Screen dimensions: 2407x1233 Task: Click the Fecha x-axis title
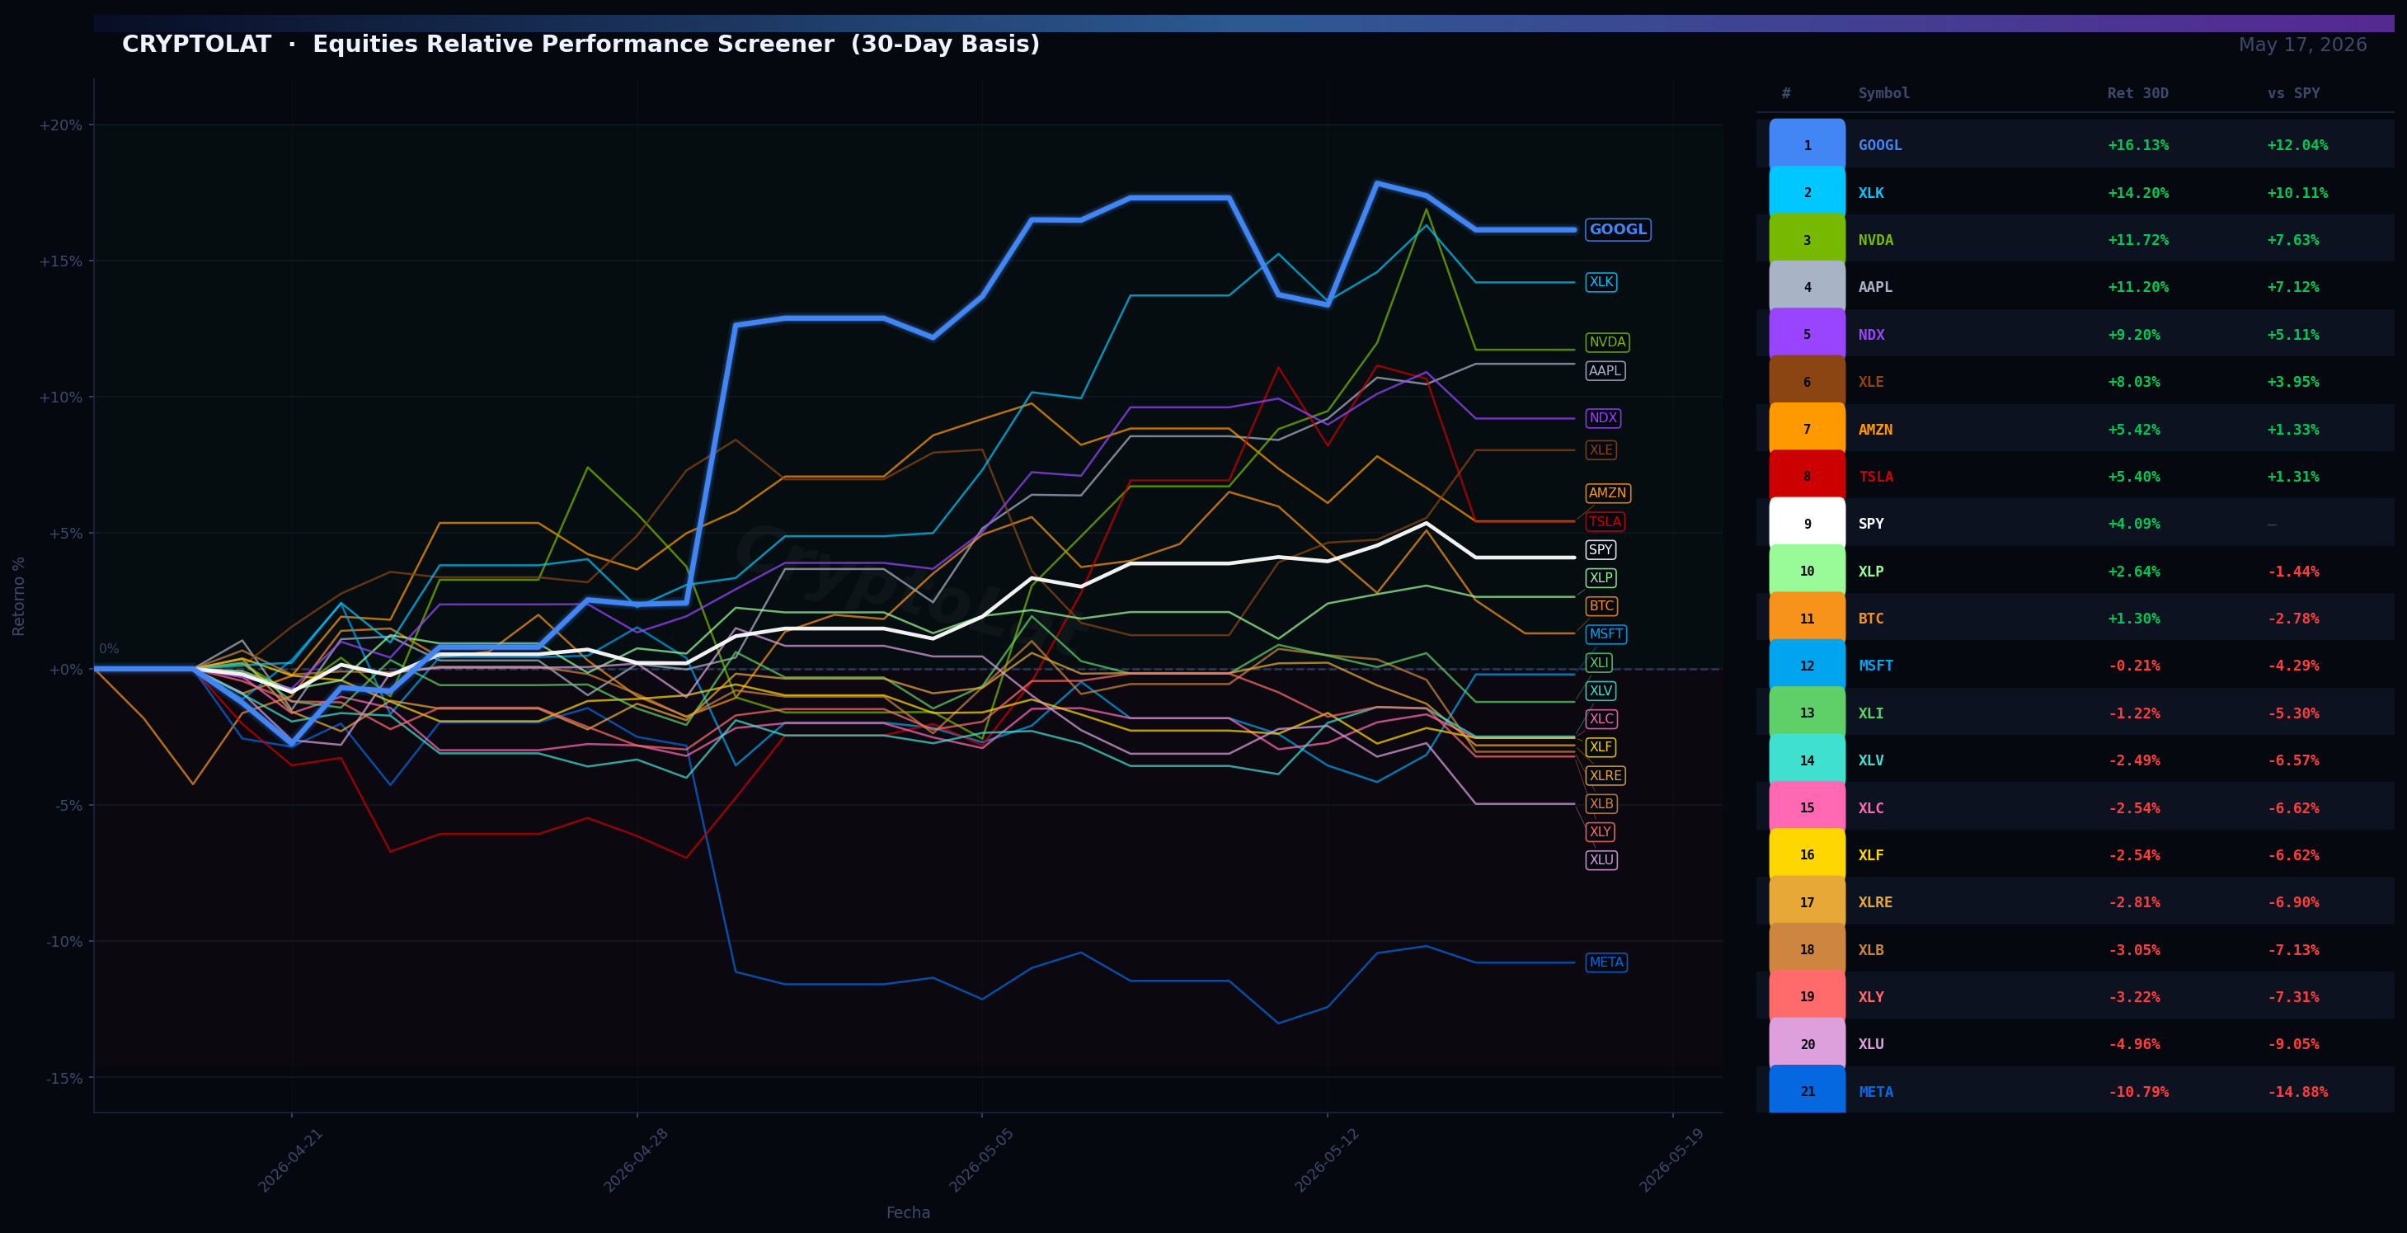[908, 1212]
